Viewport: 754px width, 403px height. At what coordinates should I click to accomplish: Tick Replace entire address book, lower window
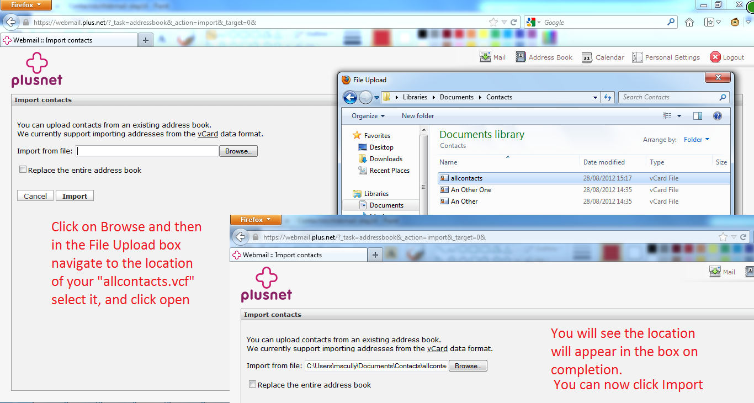coord(252,384)
